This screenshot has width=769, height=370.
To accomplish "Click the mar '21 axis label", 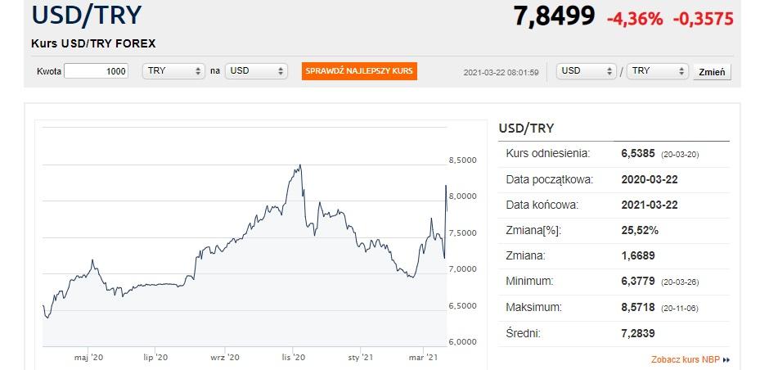I will pos(423,357).
